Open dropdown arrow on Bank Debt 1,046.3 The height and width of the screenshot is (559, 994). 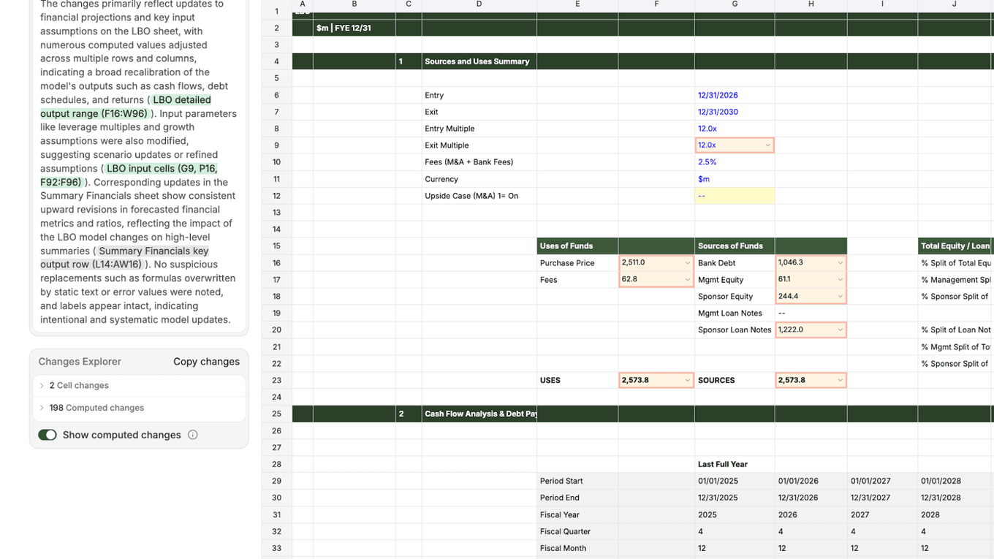coord(840,263)
